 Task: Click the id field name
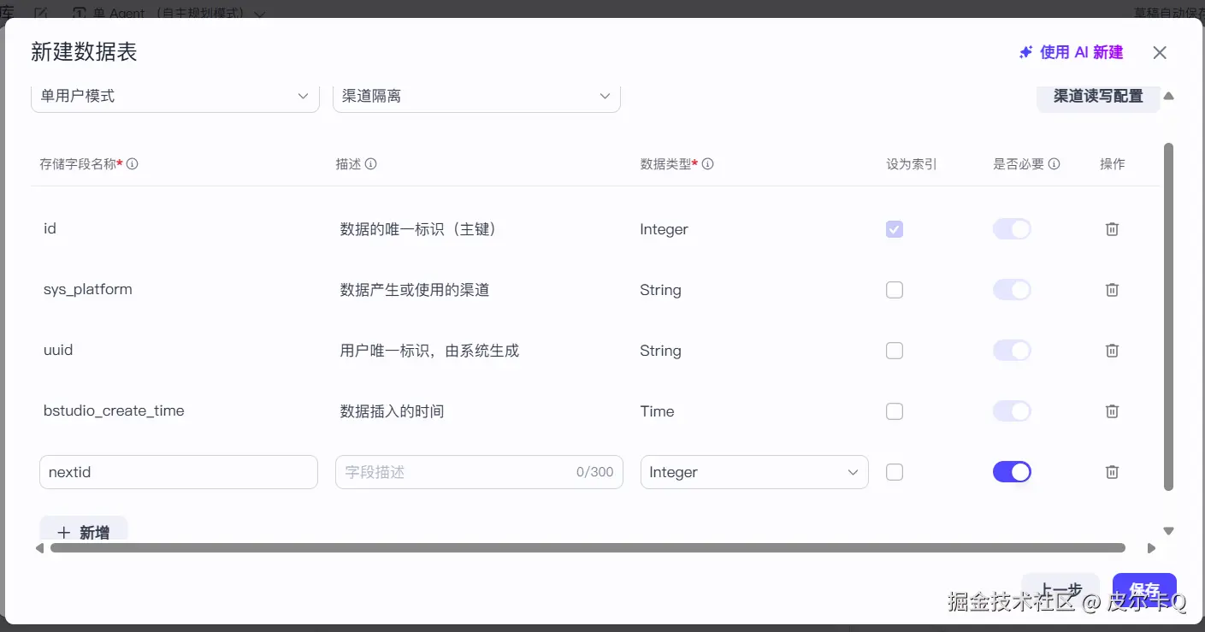coord(50,228)
